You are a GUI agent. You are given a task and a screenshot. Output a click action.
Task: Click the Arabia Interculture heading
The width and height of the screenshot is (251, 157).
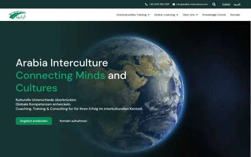[x=62, y=63]
